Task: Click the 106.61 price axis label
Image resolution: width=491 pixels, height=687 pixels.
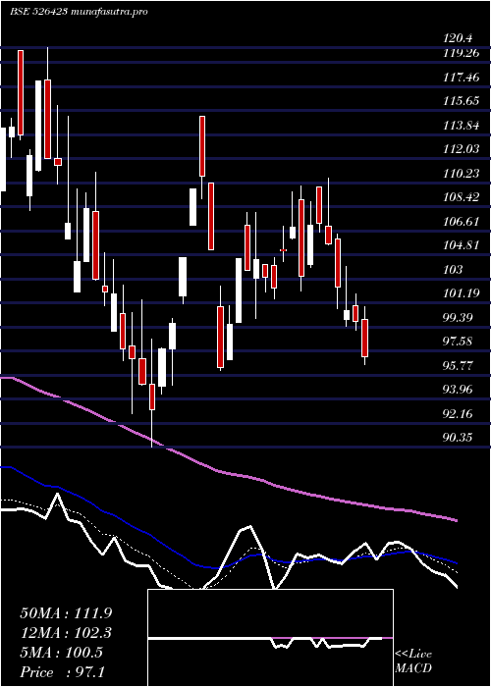Action: (x=462, y=221)
